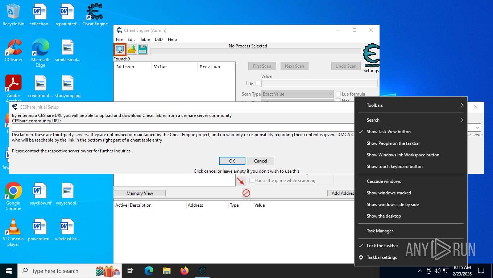Confirm CEShare setup with OK
This screenshot has width=493, height=278.
[x=232, y=161]
